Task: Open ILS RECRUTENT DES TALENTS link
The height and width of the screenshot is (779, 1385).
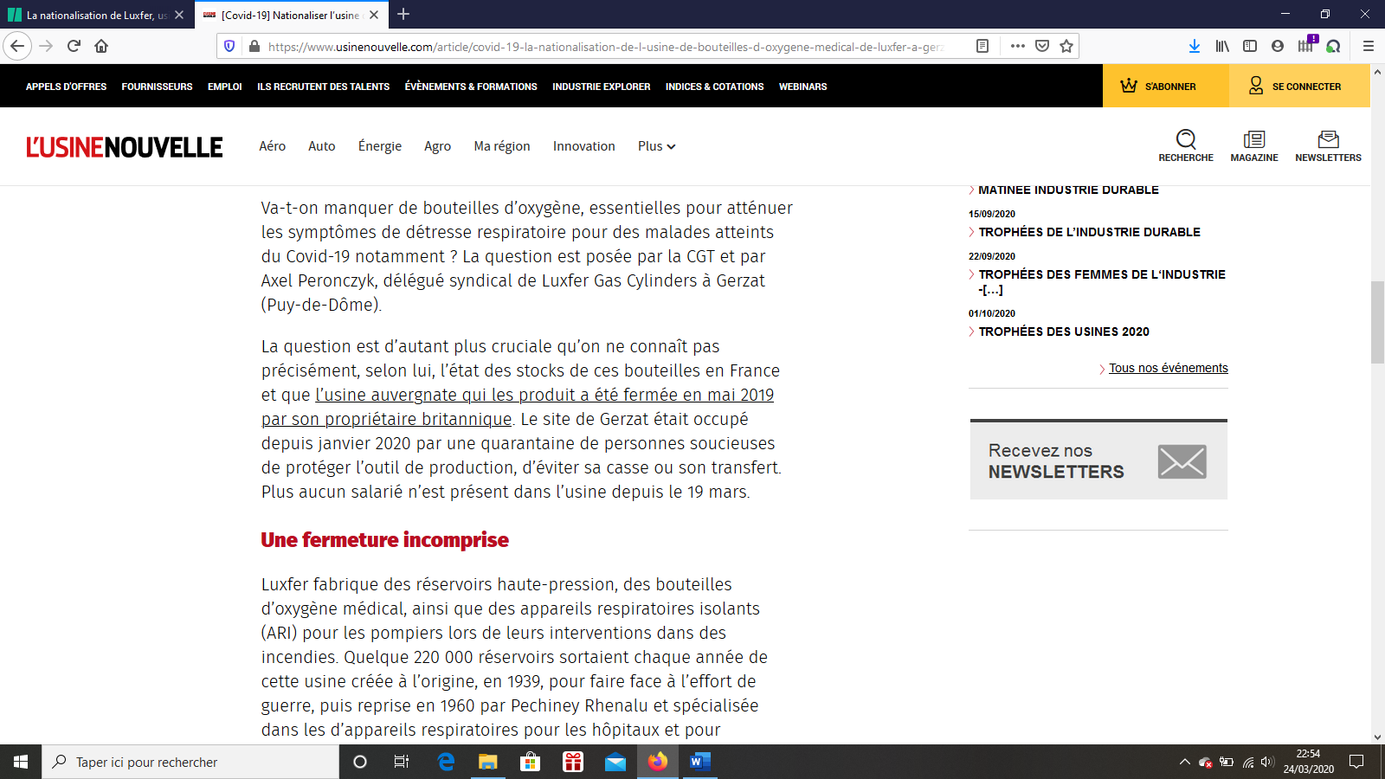Action: coord(324,87)
